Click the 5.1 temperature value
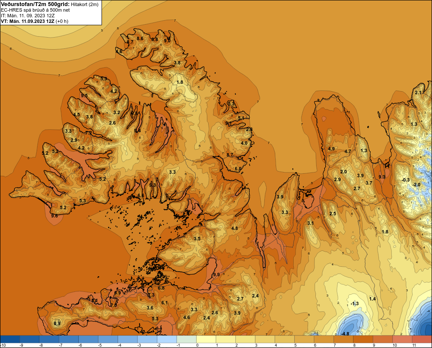Image resolution: width=432 pixels, height=348 pixels. 241,118
